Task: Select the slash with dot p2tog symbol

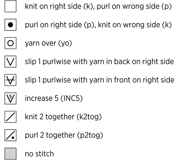Action: click(10, 135)
